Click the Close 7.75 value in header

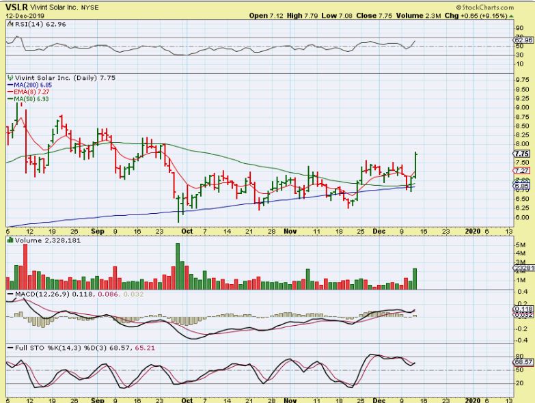click(374, 16)
